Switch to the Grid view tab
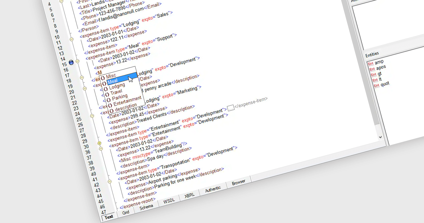Viewport: 424px width, 223px height. pyautogui.click(x=126, y=212)
